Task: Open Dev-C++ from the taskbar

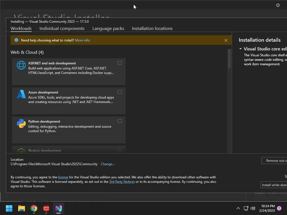Action: (x=46, y=208)
